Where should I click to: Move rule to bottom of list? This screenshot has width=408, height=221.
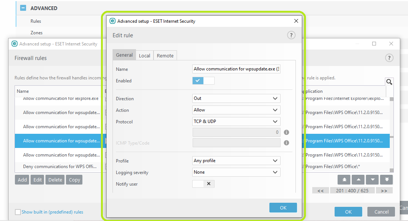[386, 180]
